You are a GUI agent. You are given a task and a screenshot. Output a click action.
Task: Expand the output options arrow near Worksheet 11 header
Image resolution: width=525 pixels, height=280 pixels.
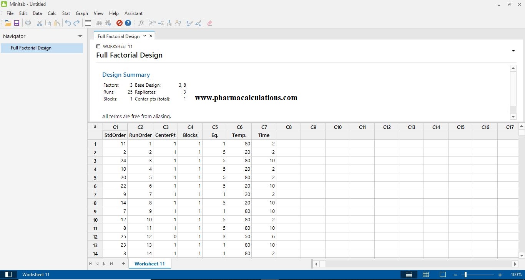513,50
